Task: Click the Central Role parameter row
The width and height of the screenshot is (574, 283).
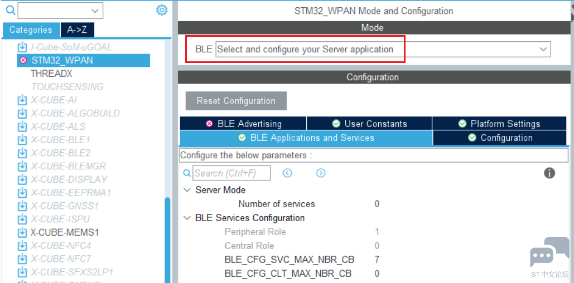Action: coord(302,246)
